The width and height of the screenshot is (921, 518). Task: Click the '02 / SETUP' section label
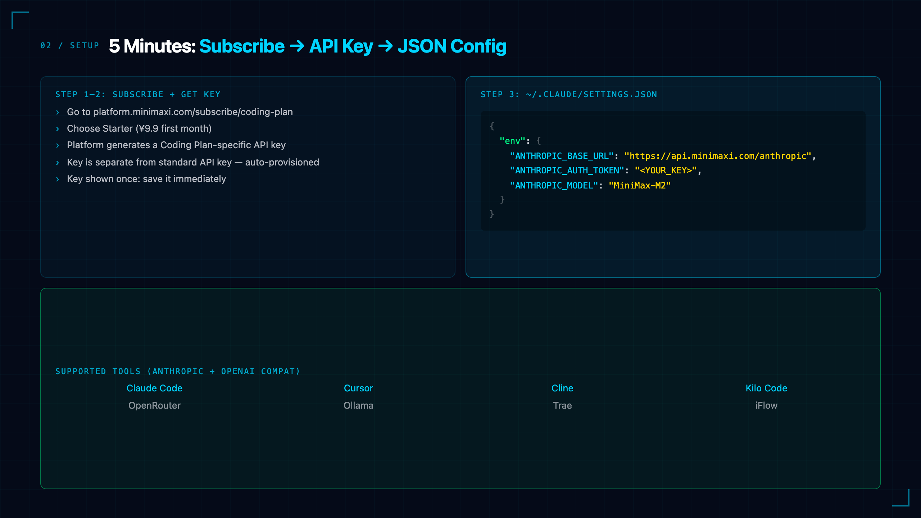(70, 46)
